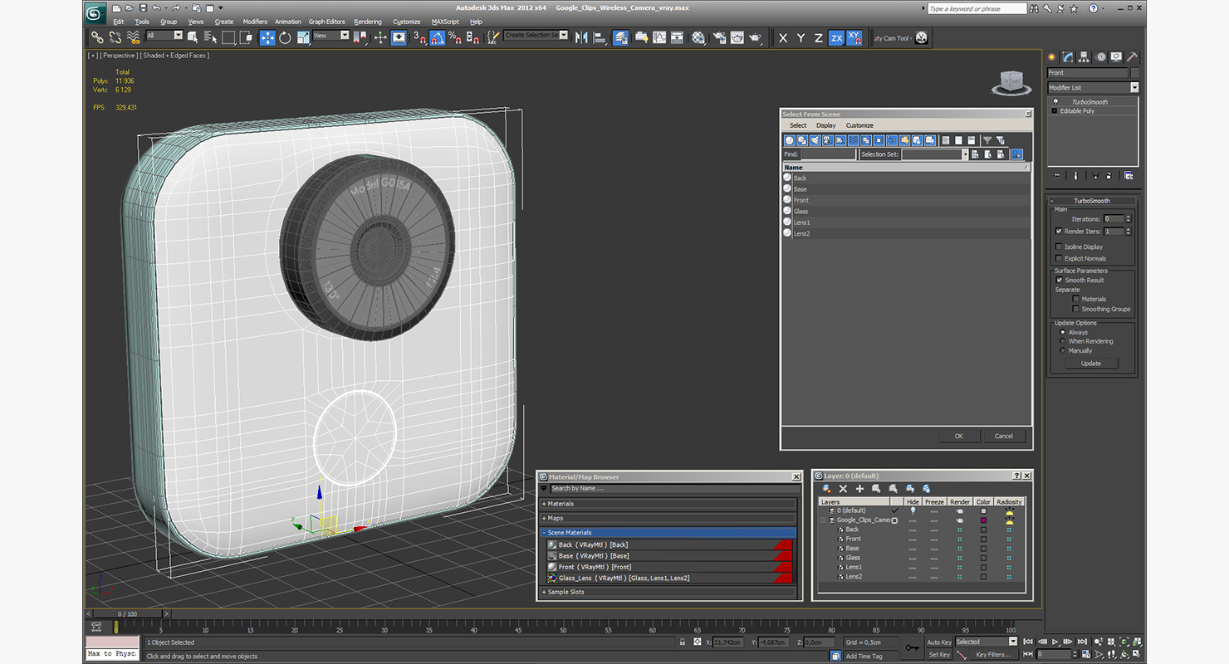Click Delete layer X icon in Layer dialog
Screen dimensions: 1229x664
843,489
